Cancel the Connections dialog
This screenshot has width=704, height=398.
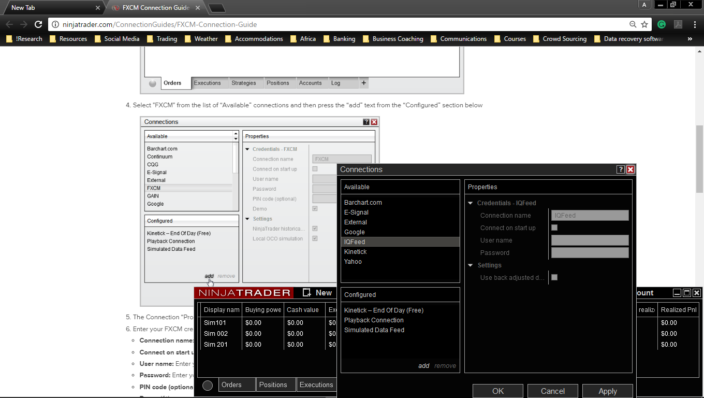click(x=553, y=391)
